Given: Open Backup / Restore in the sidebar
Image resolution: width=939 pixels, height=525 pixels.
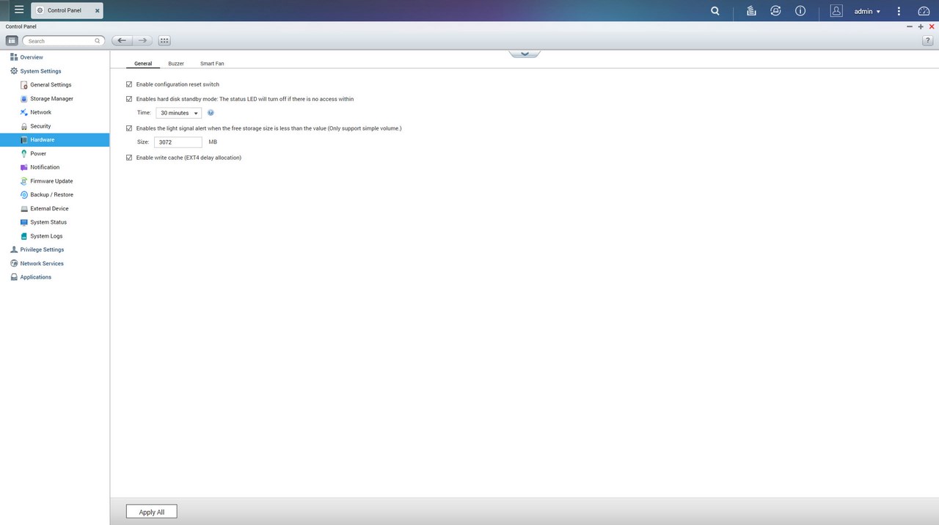Looking at the screenshot, I should [x=51, y=194].
